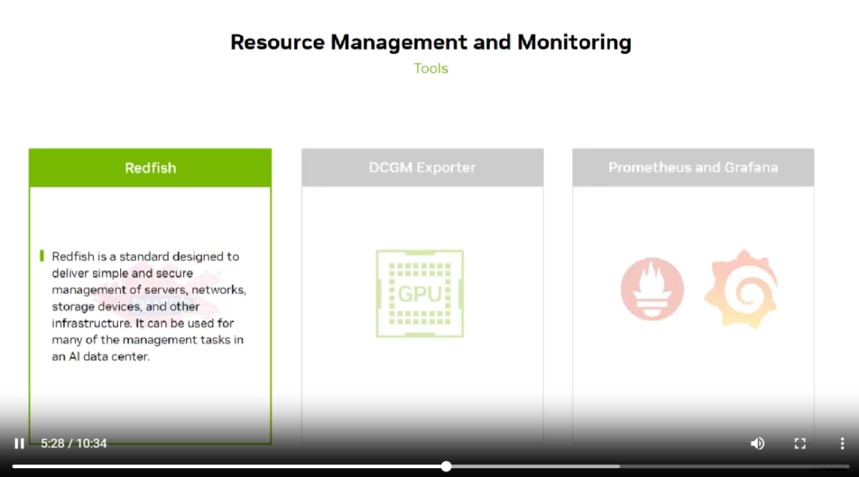Click the Prometheus flame logo

(652, 289)
